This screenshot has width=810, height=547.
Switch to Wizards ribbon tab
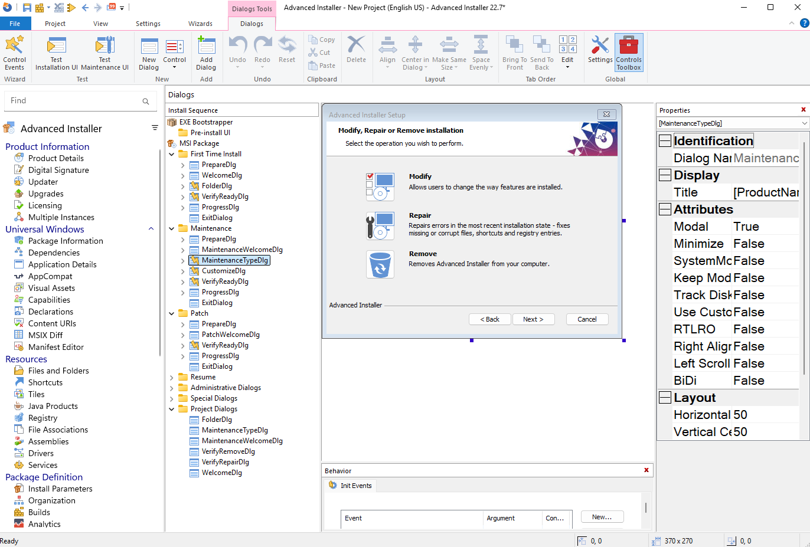click(200, 24)
